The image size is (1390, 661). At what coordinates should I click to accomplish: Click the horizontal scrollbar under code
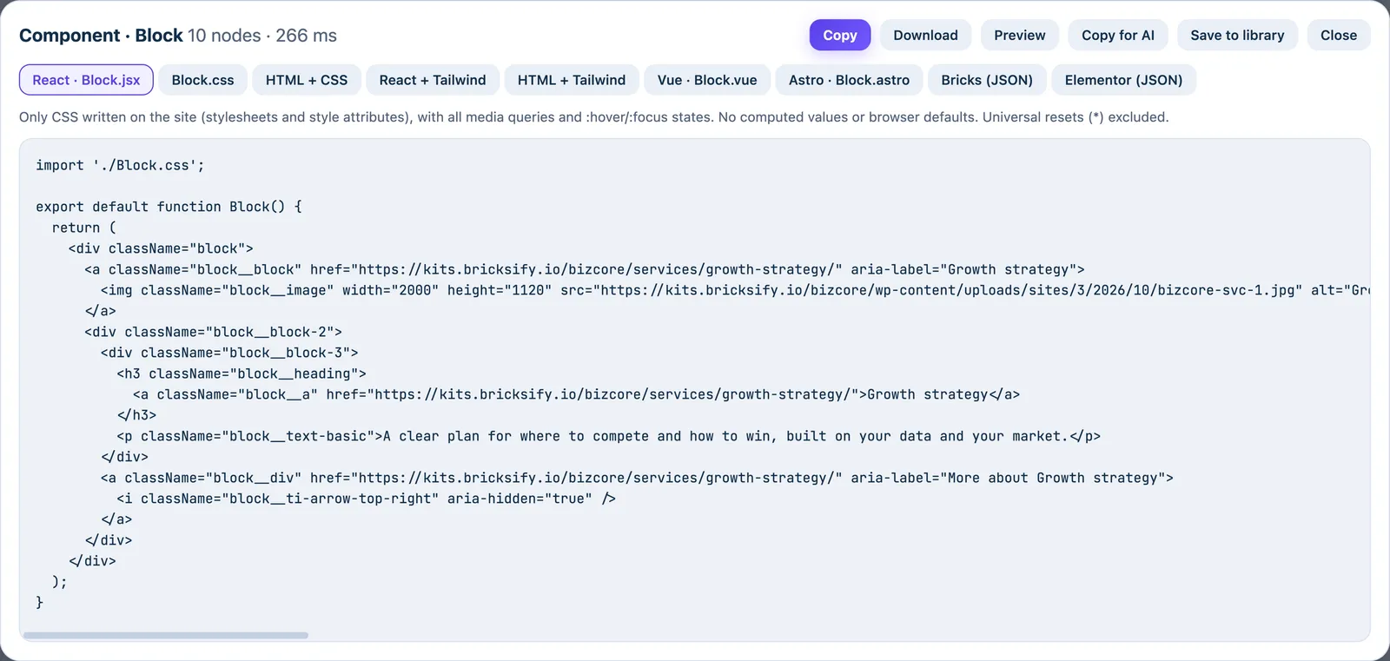[x=165, y=635]
